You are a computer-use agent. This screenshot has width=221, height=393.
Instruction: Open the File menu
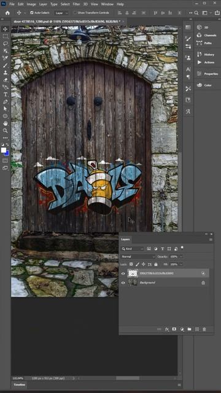pos(12,4)
